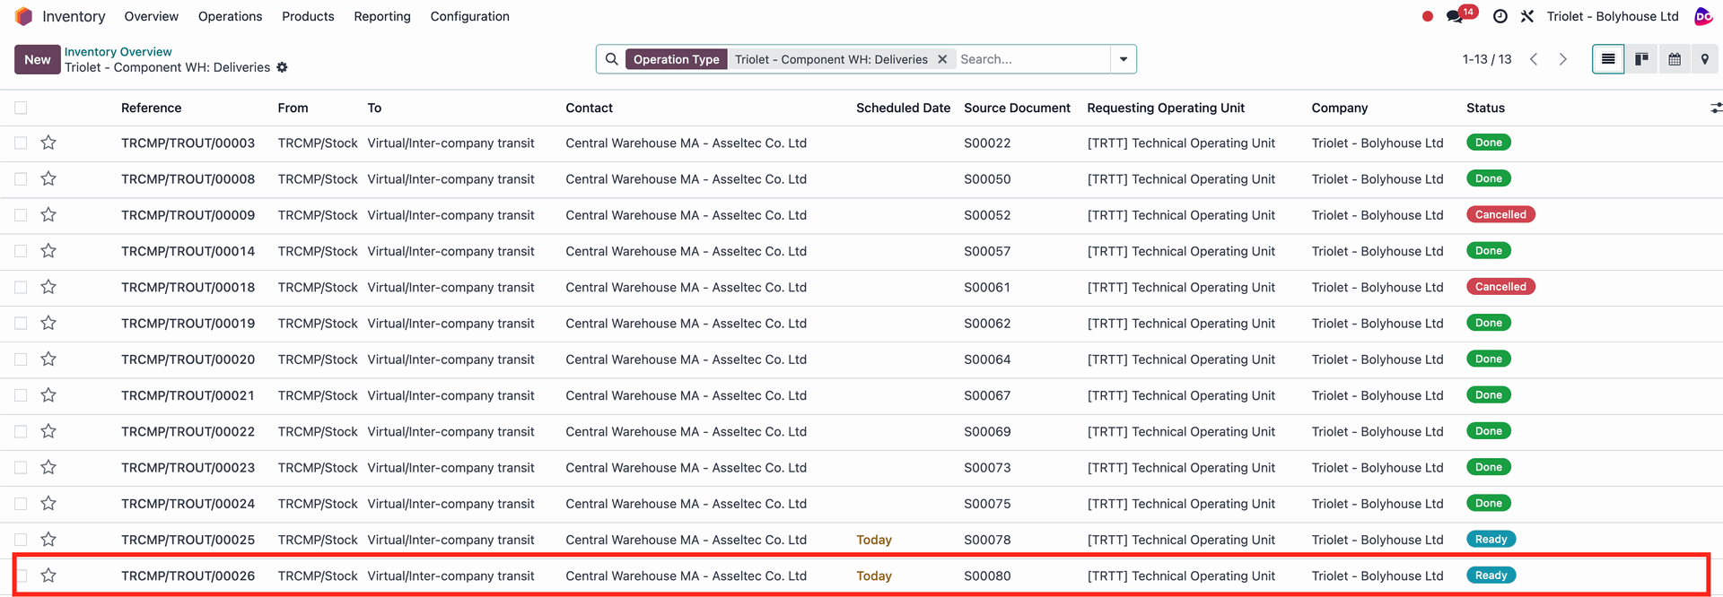This screenshot has width=1723, height=597.
Task: Switch to map view
Action: click(1705, 59)
